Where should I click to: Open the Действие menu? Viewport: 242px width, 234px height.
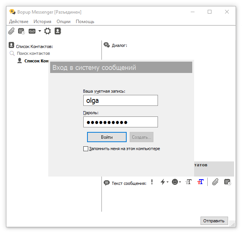click(x=19, y=22)
